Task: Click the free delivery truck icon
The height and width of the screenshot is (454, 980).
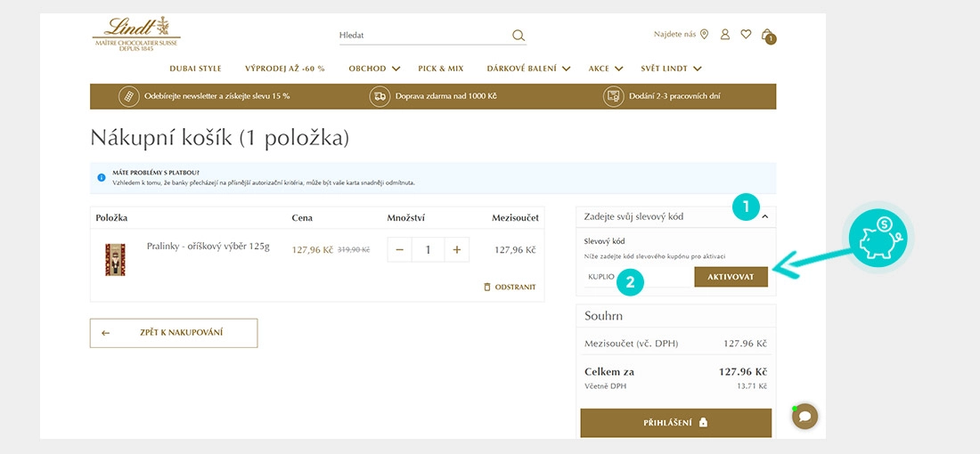Action: point(380,97)
